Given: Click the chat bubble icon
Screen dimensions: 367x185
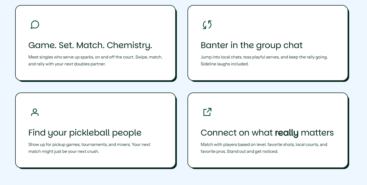Looking at the screenshot, I should point(35,25).
